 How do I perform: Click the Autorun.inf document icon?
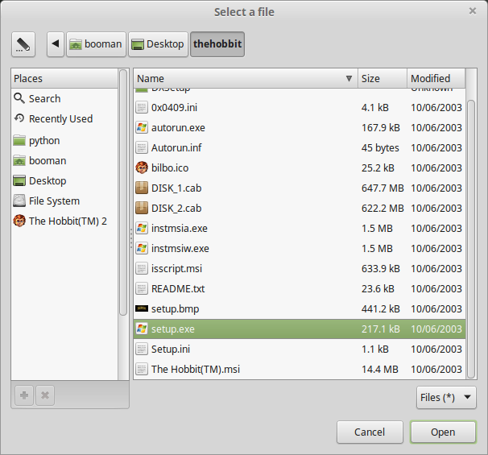142,147
